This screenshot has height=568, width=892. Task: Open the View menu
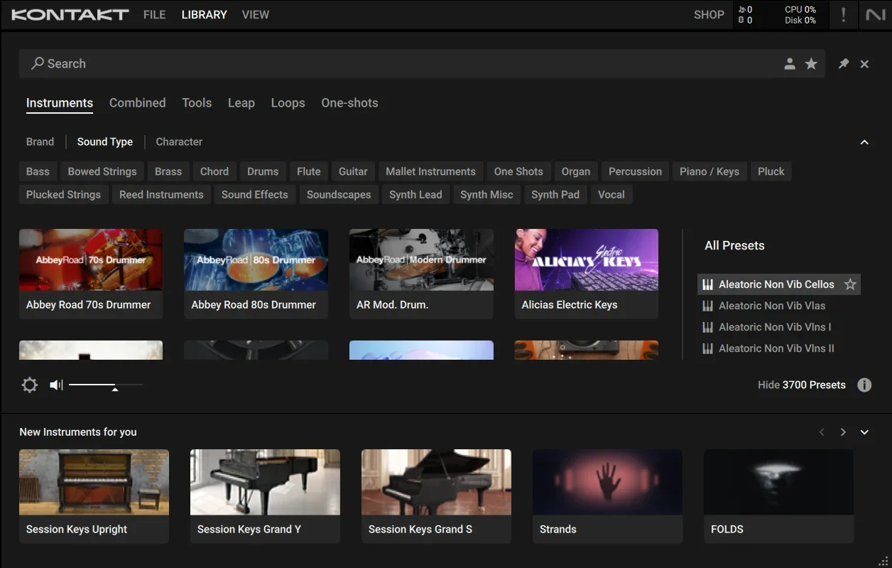coord(256,15)
